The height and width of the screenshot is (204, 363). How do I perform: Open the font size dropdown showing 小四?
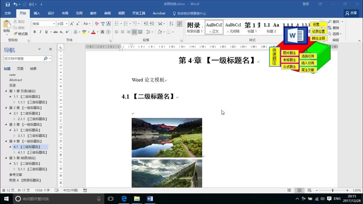tap(67, 24)
